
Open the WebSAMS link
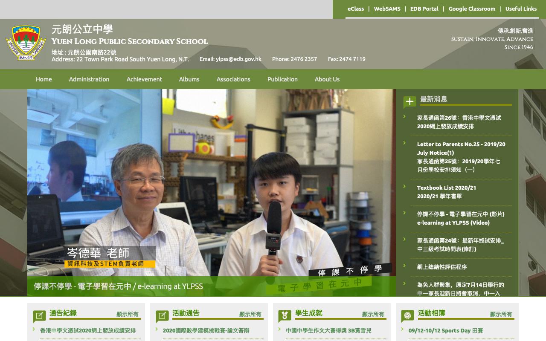387,9
